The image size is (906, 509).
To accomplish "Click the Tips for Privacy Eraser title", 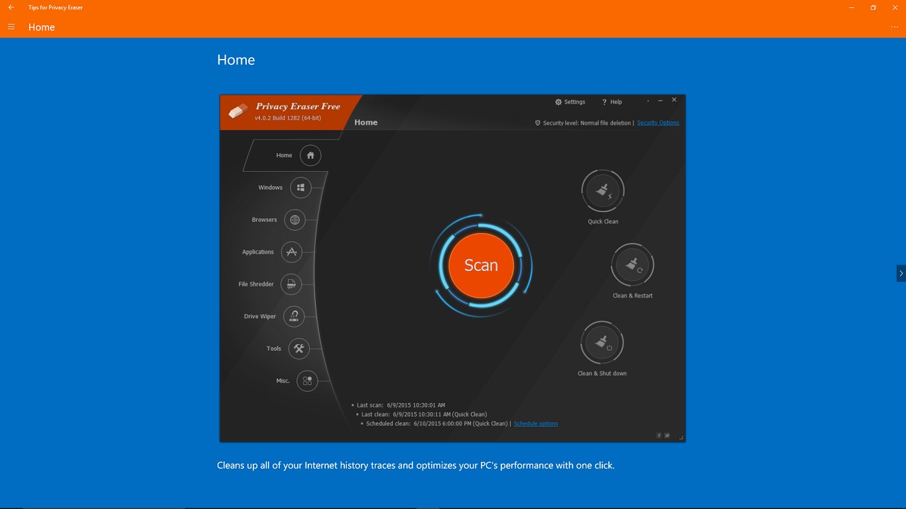I will [56, 7].
